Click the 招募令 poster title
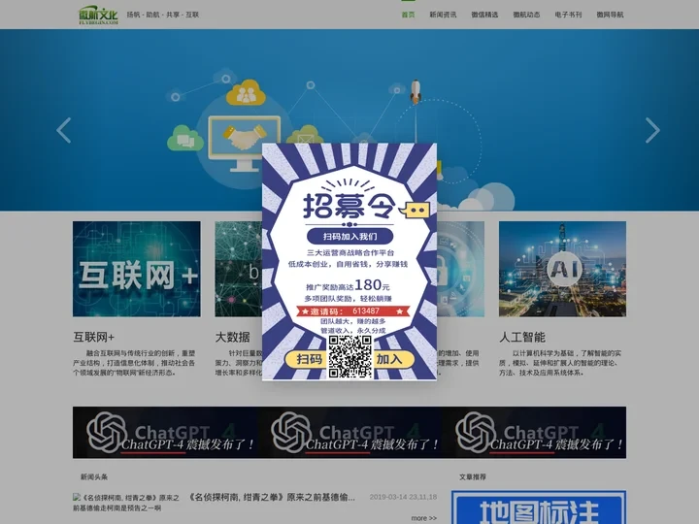 tap(349, 206)
